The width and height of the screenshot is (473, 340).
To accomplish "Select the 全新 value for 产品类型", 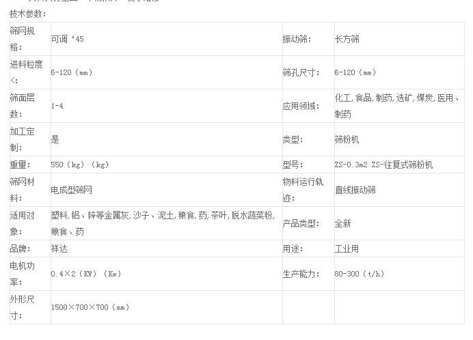I will click(x=342, y=223).
